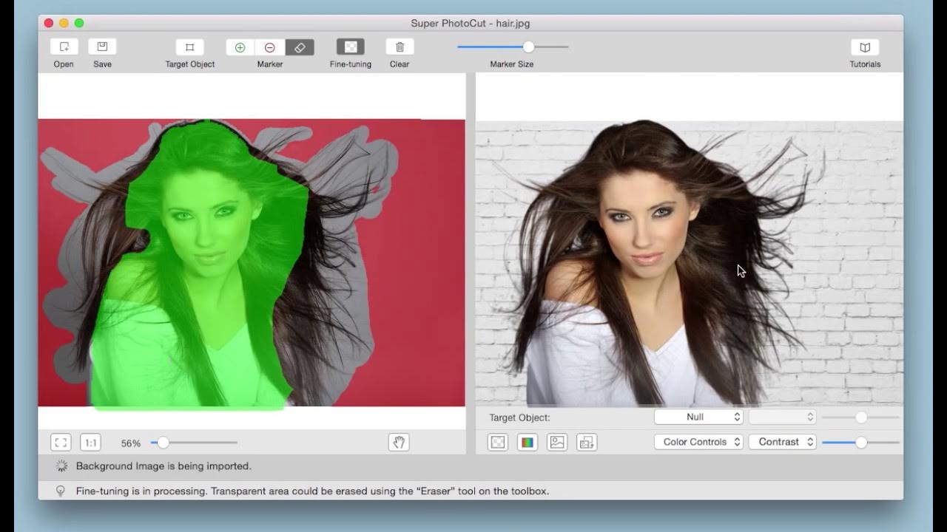Clear markers with the trash icon

(400, 47)
